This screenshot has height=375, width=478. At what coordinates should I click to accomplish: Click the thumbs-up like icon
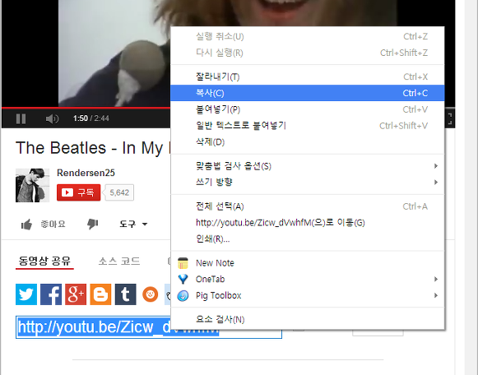26,225
